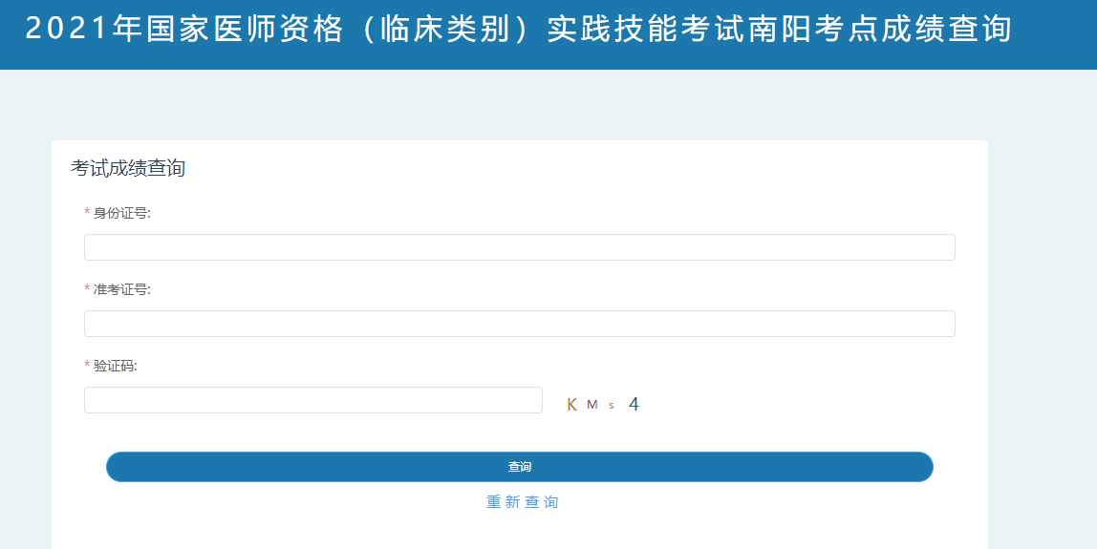Click the digit 4 in captcha
Image resolution: width=1097 pixels, height=549 pixels.
point(634,405)
